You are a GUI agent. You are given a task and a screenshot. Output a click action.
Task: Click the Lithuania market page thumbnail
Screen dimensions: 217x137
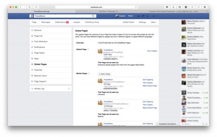[x=100, y=81]
